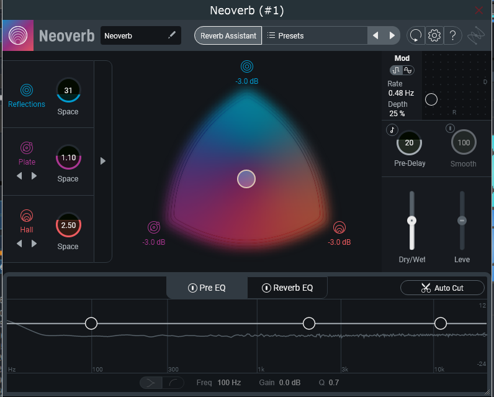This screenshot has height=397, width=494.
Task: Adjust the Hall Space knob showing 2.50
Action: 68,225
